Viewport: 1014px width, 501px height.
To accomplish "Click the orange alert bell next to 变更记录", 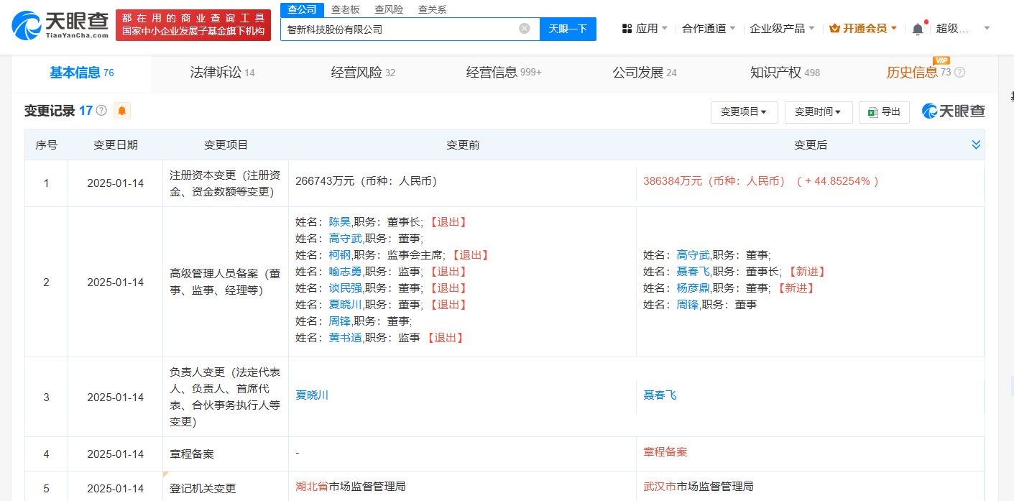I will tap(122, 111).
